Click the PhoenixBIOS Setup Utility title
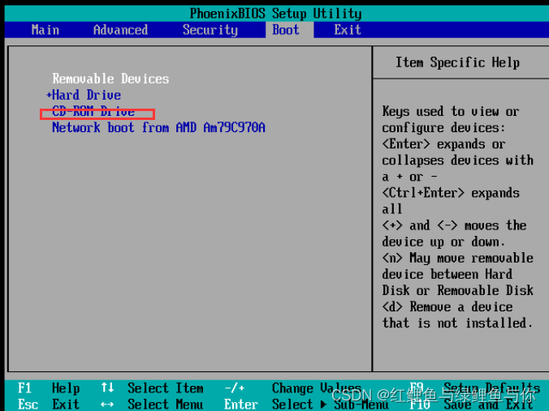The height and width of the screenshot is (411, 549). (275, 13)
